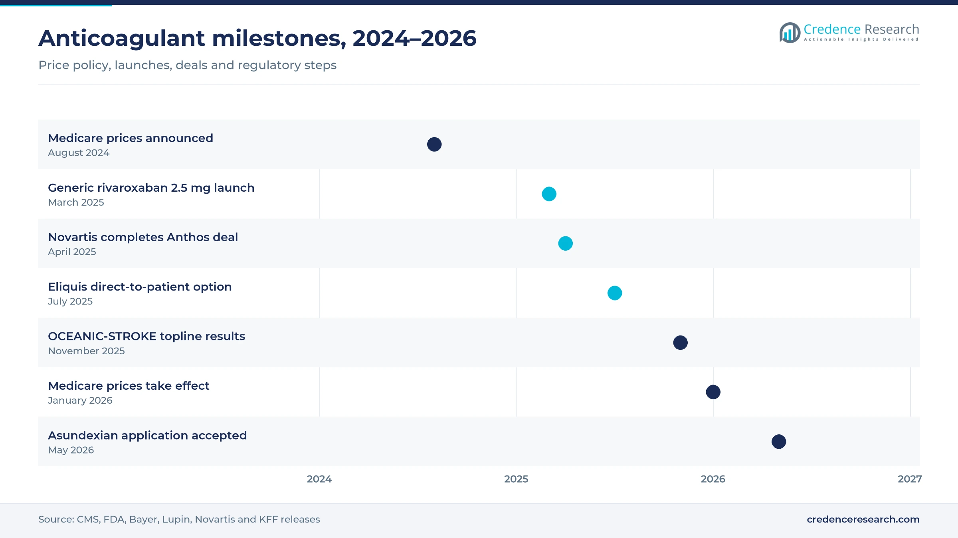This screenshot has height=538, width=958.
Task: Click the Credence Research logo icon
Action: [x=790, y=33]
